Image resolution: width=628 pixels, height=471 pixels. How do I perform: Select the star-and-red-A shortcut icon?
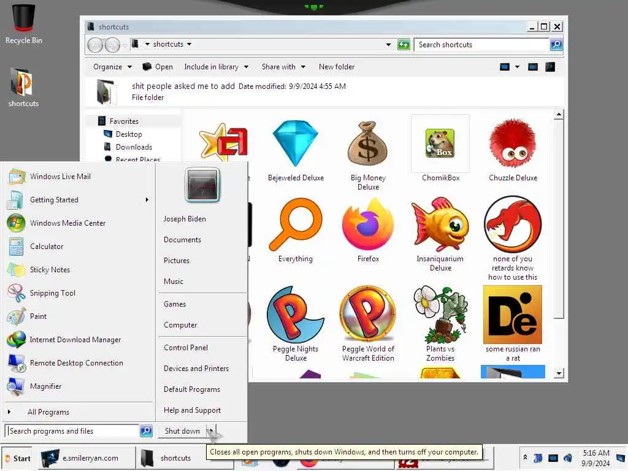click(224, 142)
